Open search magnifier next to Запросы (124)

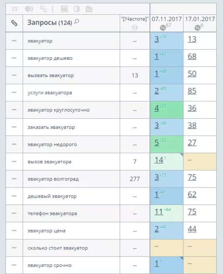[x=76, y=22]
